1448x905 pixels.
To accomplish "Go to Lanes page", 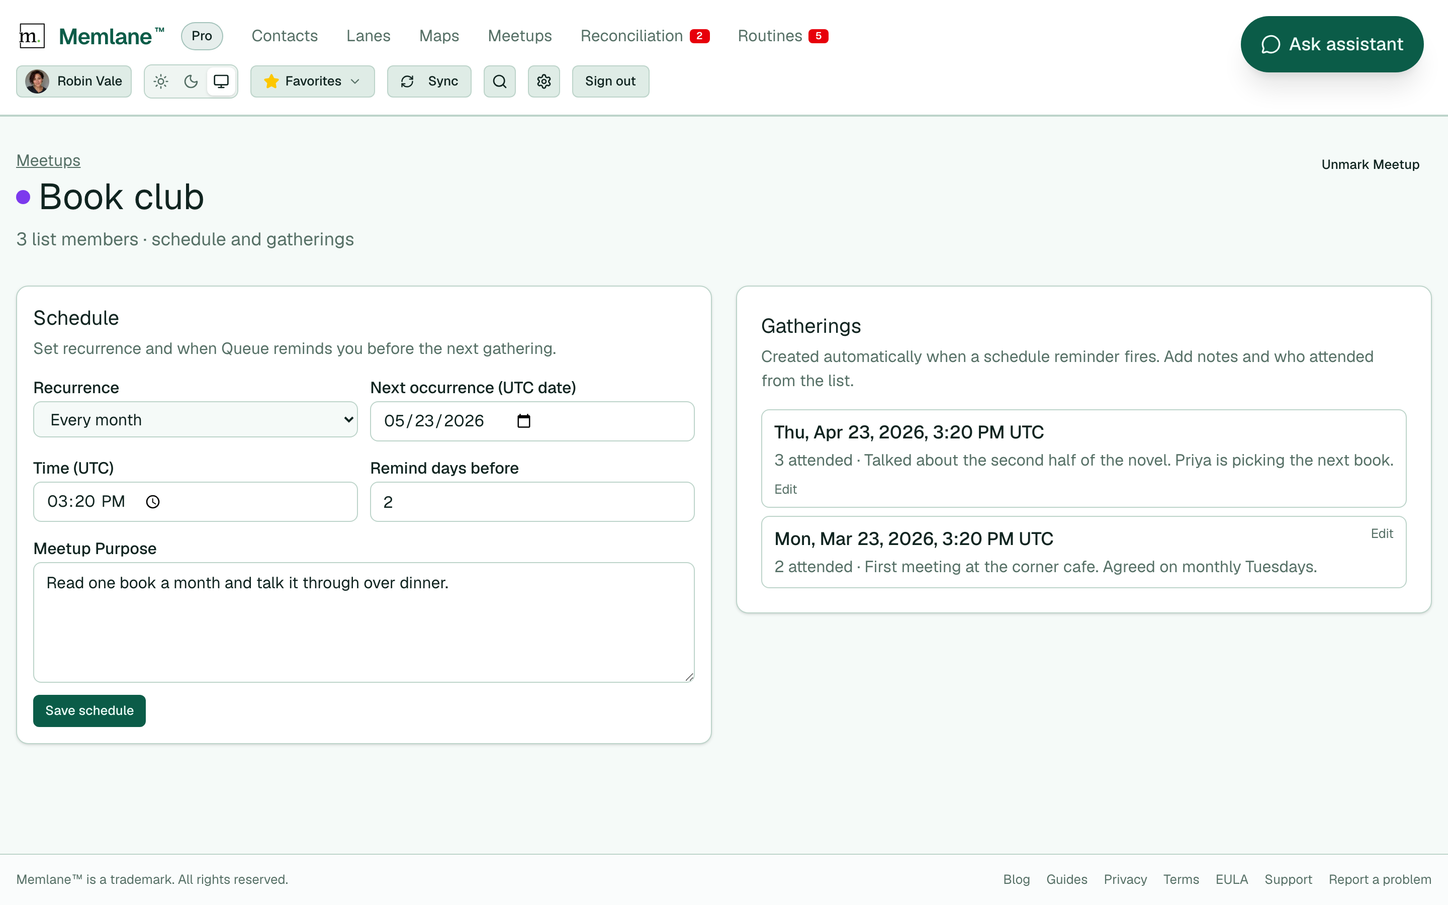I will click(x=369, y=36).
